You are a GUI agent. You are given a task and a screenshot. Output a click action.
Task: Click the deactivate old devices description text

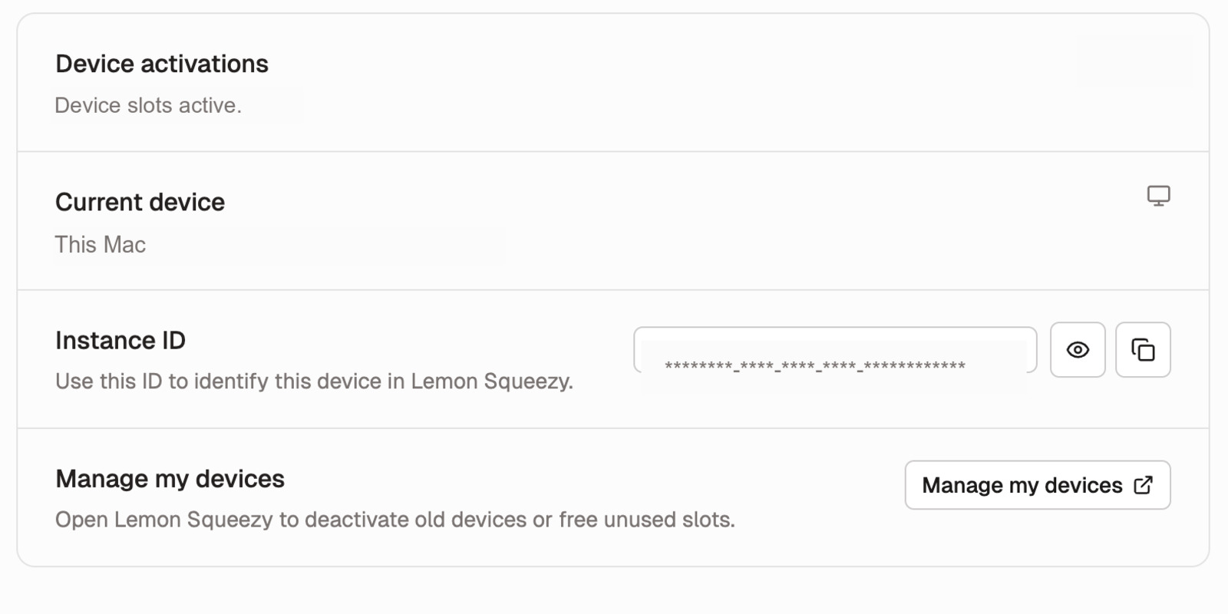coord(394,520)
